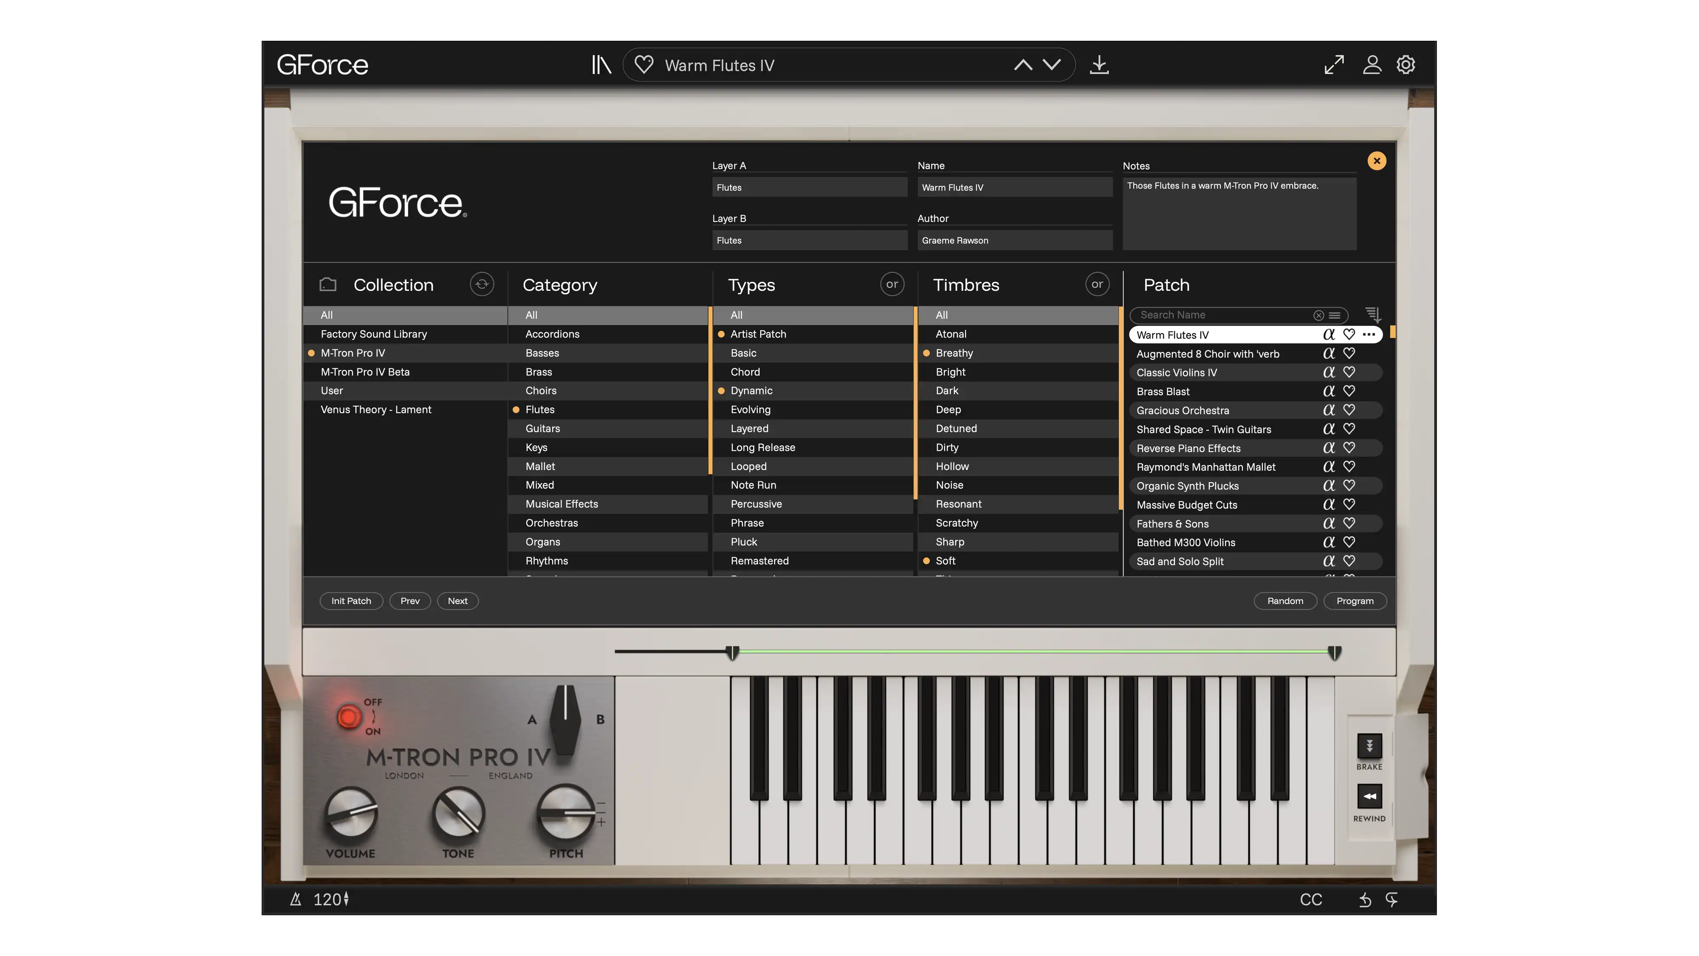Image resolution: width=1699 pixels, height=956 pixels.
Task: Select the Evolving type
Action: tap(813, 409)
